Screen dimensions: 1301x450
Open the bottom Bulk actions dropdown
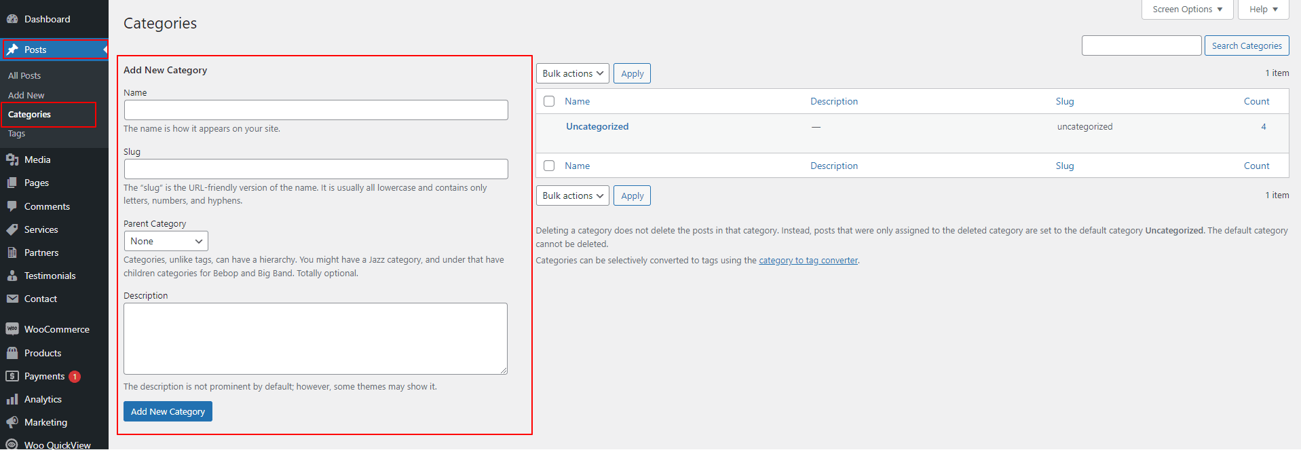(x=572, y=195)
